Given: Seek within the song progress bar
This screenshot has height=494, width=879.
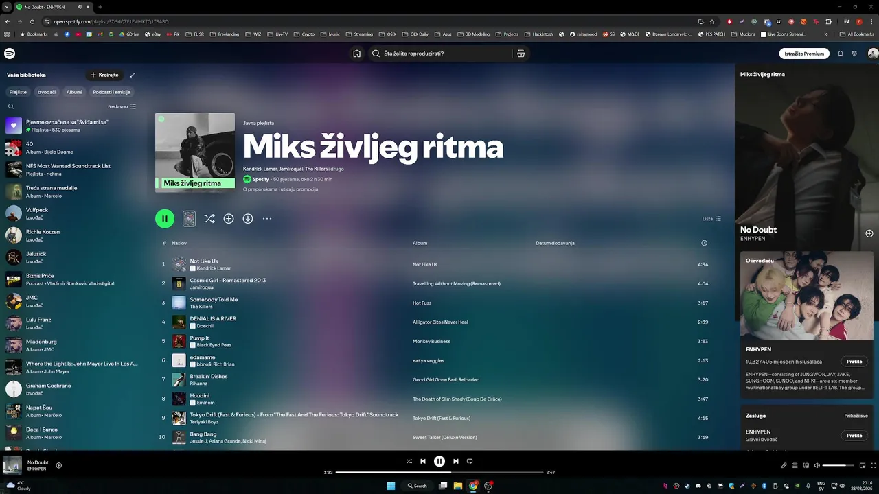Looking at the screenshot, I should coord(439,472).
